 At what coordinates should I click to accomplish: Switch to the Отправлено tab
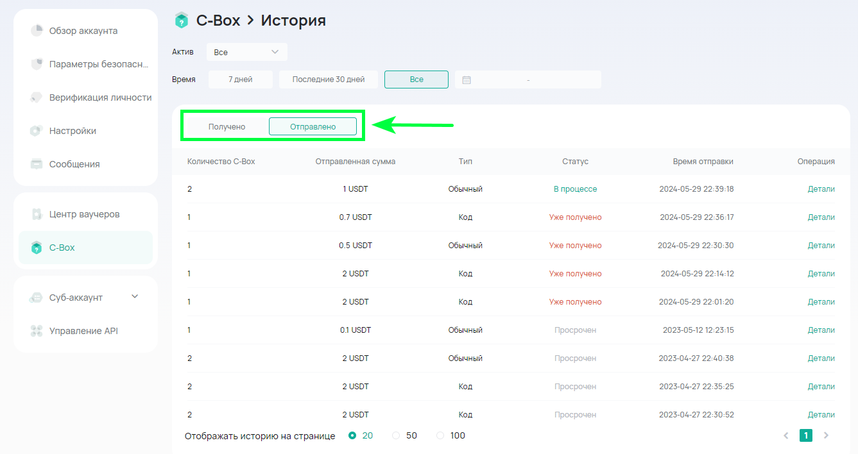[x=313, y=126]
